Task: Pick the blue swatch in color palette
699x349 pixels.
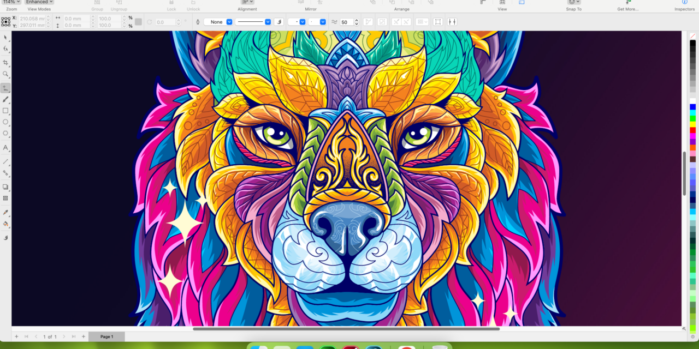Action: 692,107
